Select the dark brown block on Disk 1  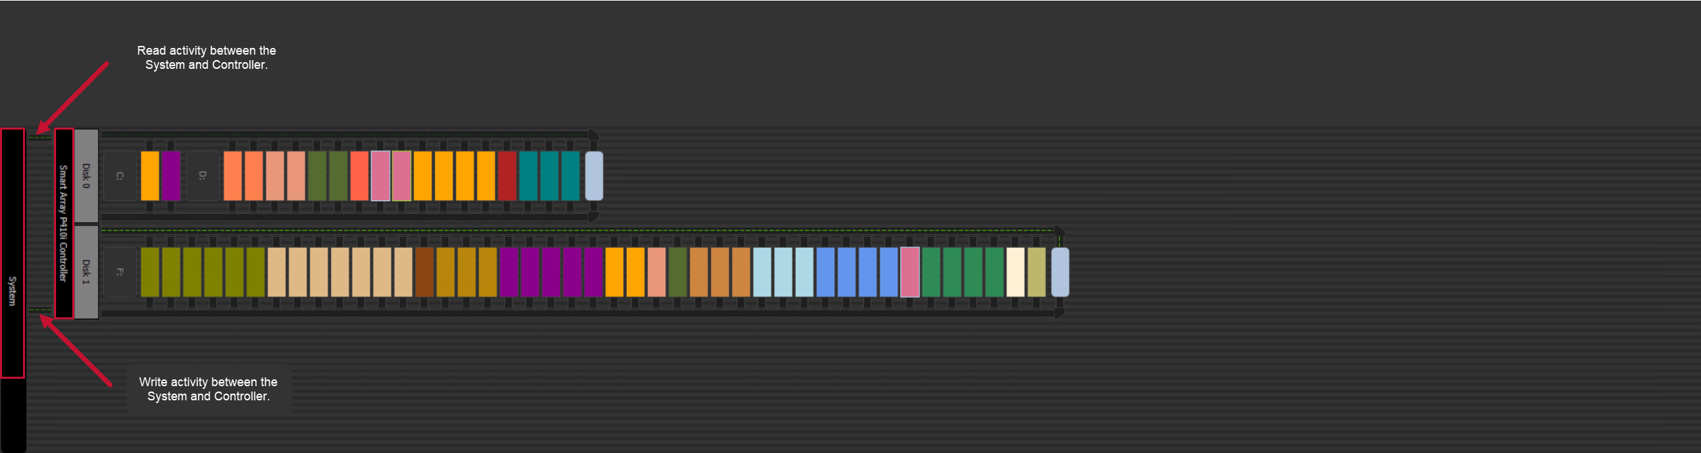(x=424, y=272)
